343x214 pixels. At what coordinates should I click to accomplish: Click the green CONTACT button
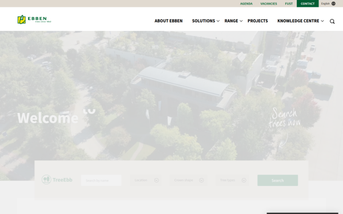(308, 3)
